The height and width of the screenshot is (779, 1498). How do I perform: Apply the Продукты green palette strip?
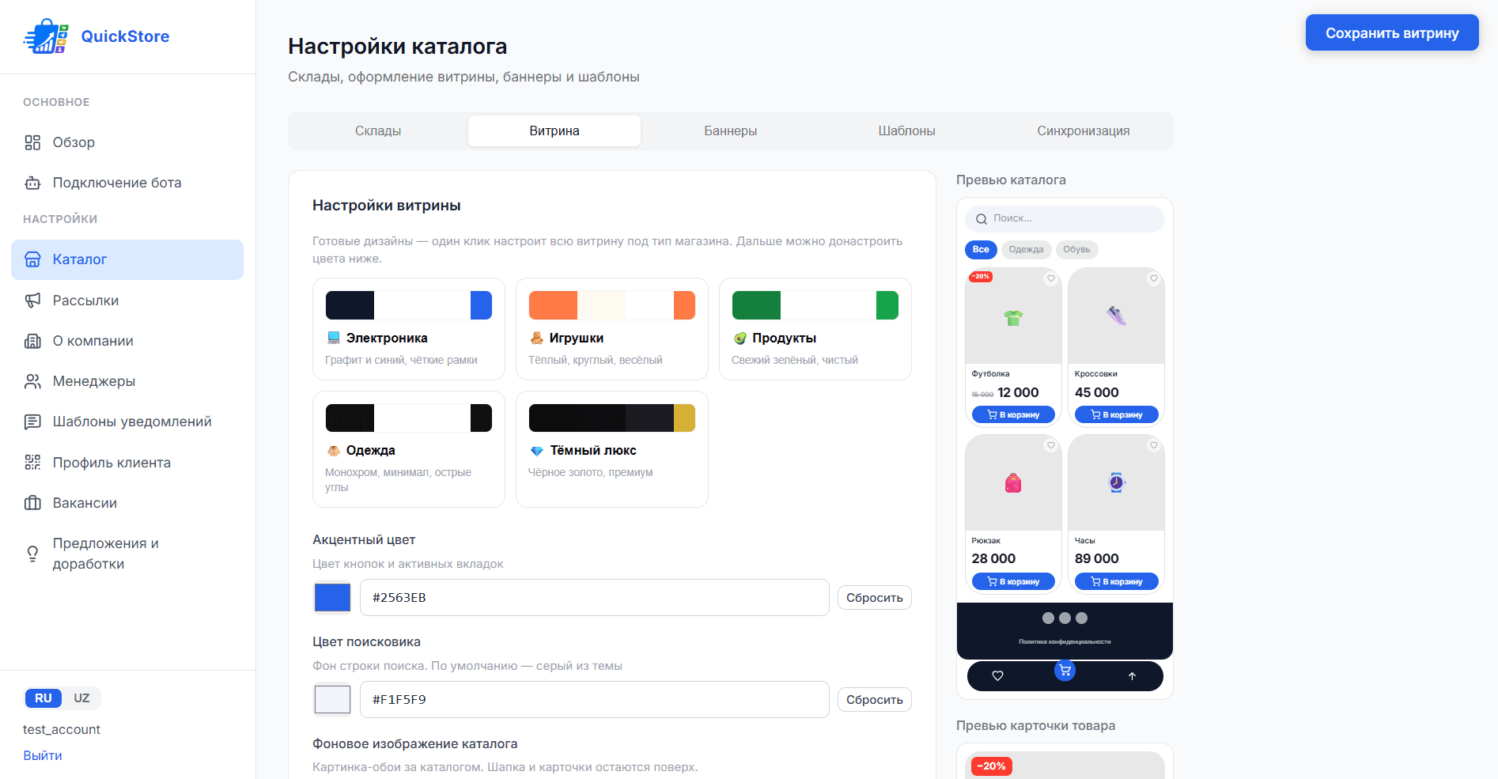coord(815,305)
